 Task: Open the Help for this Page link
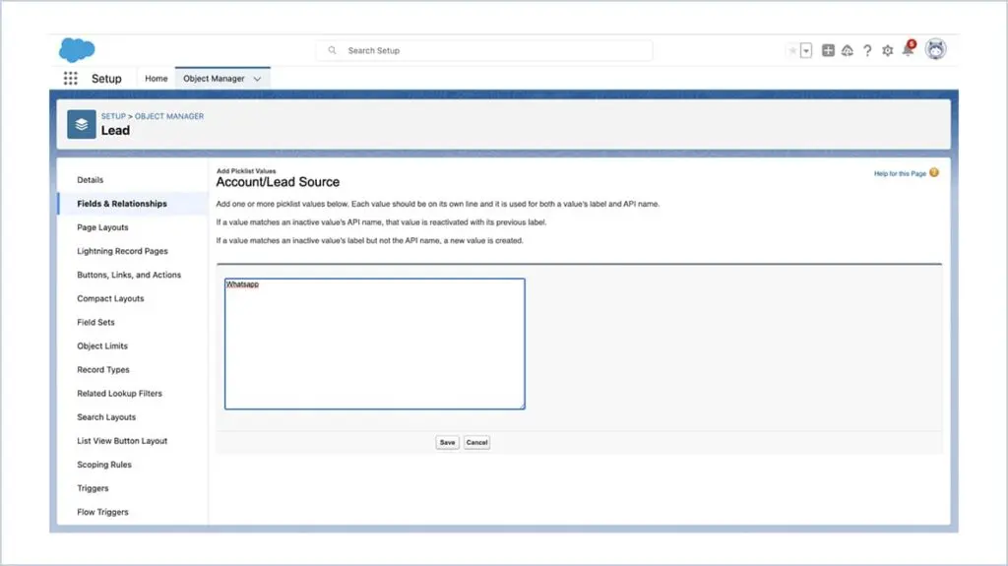point(900,173)
